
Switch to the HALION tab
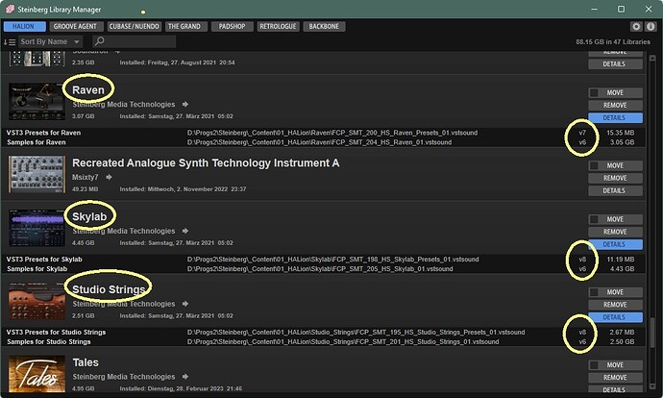(25, 26)
